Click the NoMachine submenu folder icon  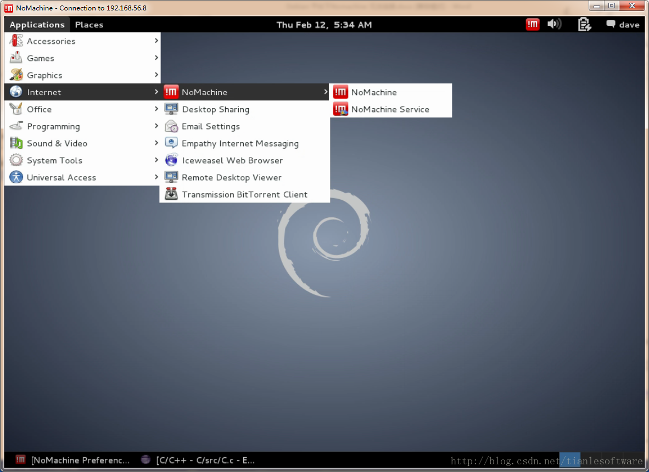click(x=171, y=92)
